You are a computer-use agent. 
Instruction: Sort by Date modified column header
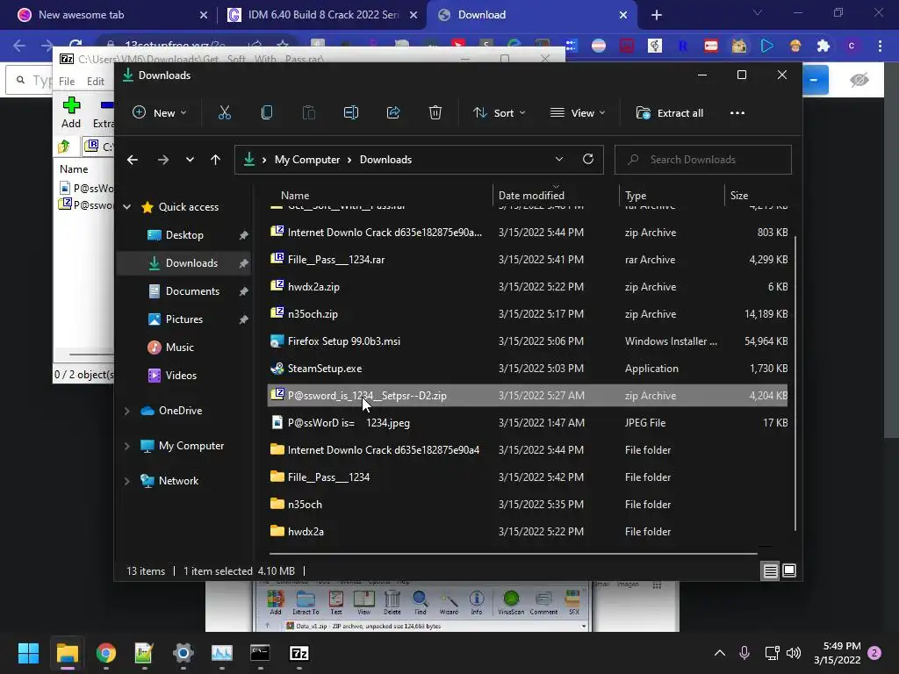click(x=531, y=196)
